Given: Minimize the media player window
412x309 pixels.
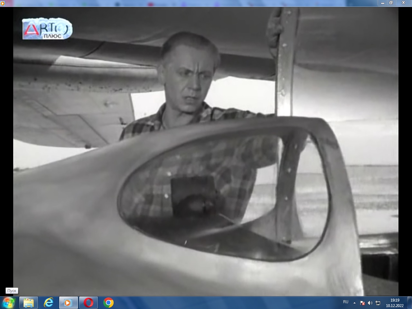Looking at the screenshot, I should click(x=382, y=3).
